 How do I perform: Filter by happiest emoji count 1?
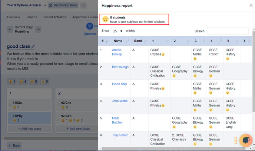[x=12, y=81]
